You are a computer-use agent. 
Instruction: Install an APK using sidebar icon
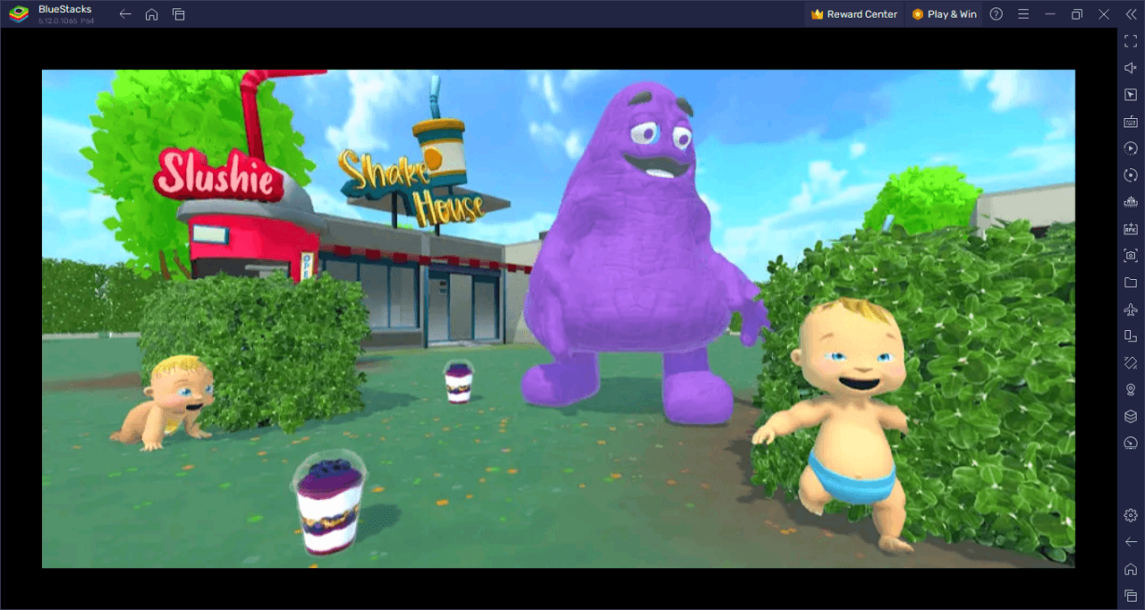1131,229
